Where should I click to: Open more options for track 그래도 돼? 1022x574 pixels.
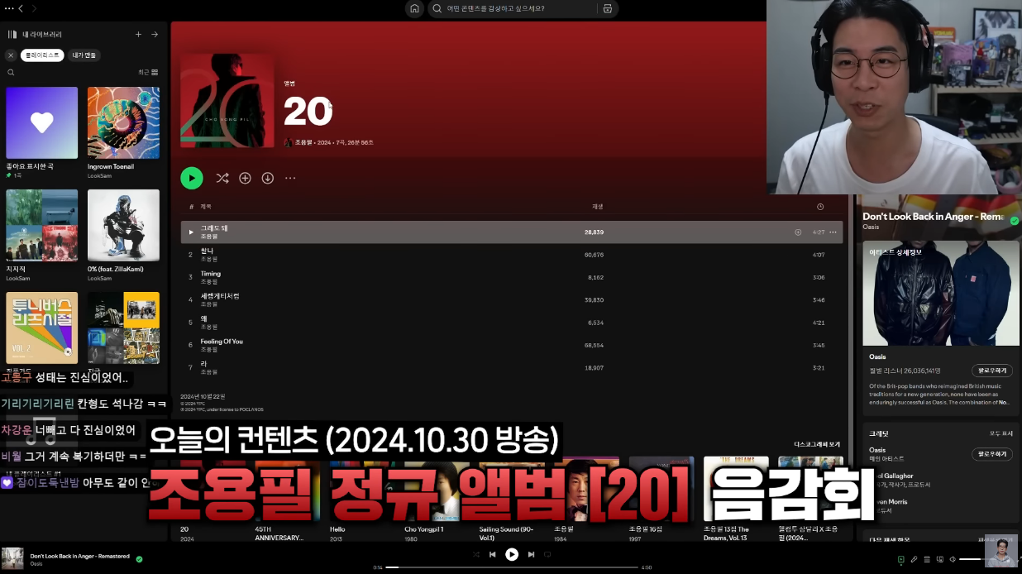coord(833,232)
